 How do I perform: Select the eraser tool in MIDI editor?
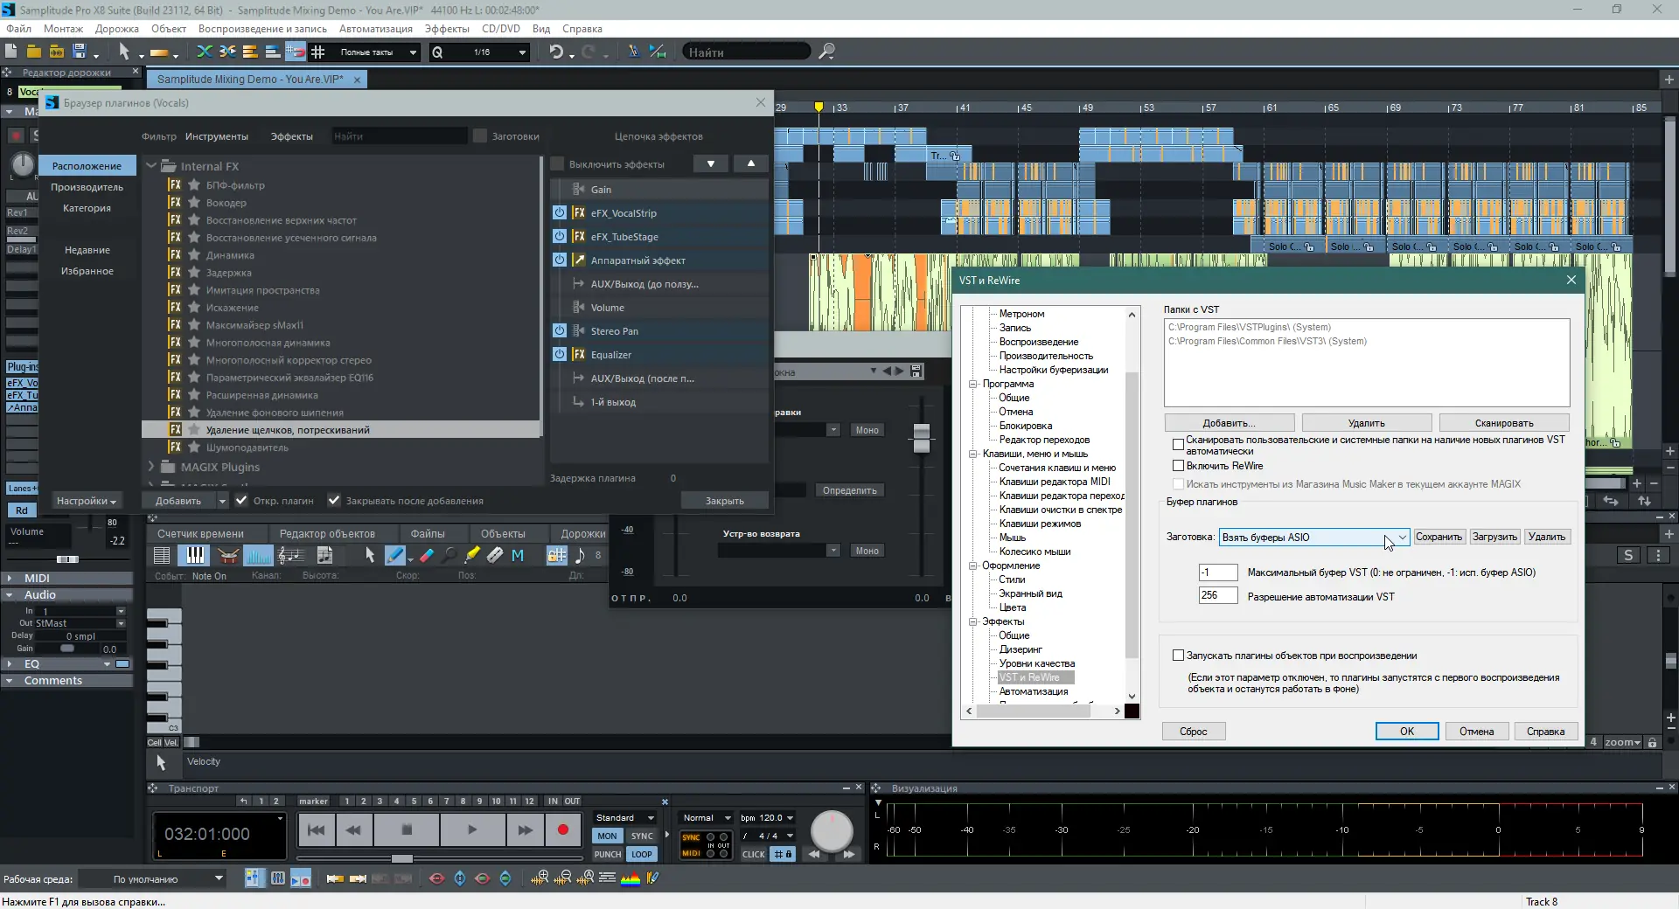click(x=426, y=555)
